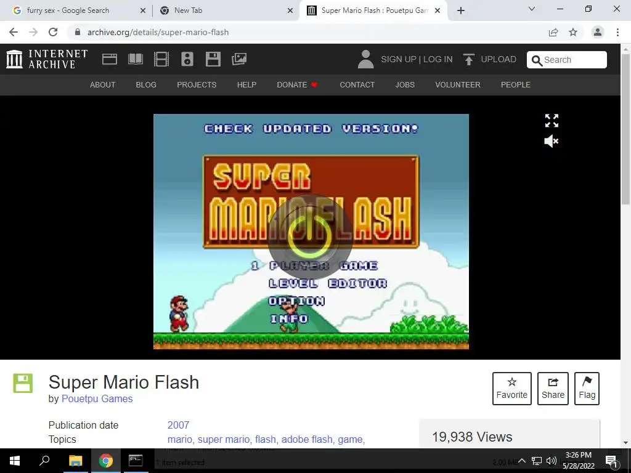Open the game topic link
Viewport: 631px width, 473px height.
[350, 439]
